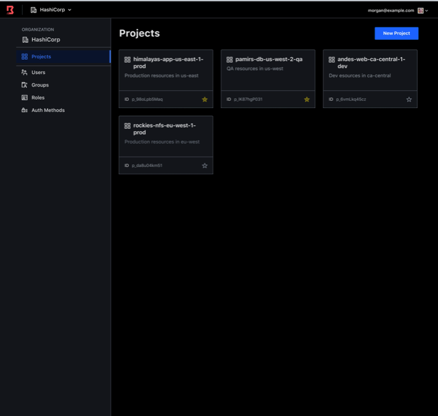Open Auth Methods in the sidebar
Screen dimensions: 438x416
[x=64, y=110]
